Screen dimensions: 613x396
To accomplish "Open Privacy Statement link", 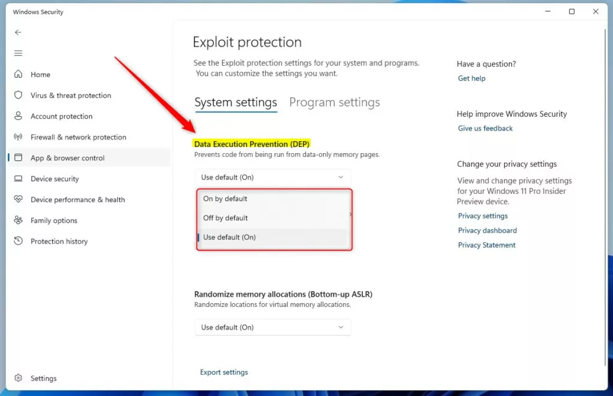I will pos(487,245).
